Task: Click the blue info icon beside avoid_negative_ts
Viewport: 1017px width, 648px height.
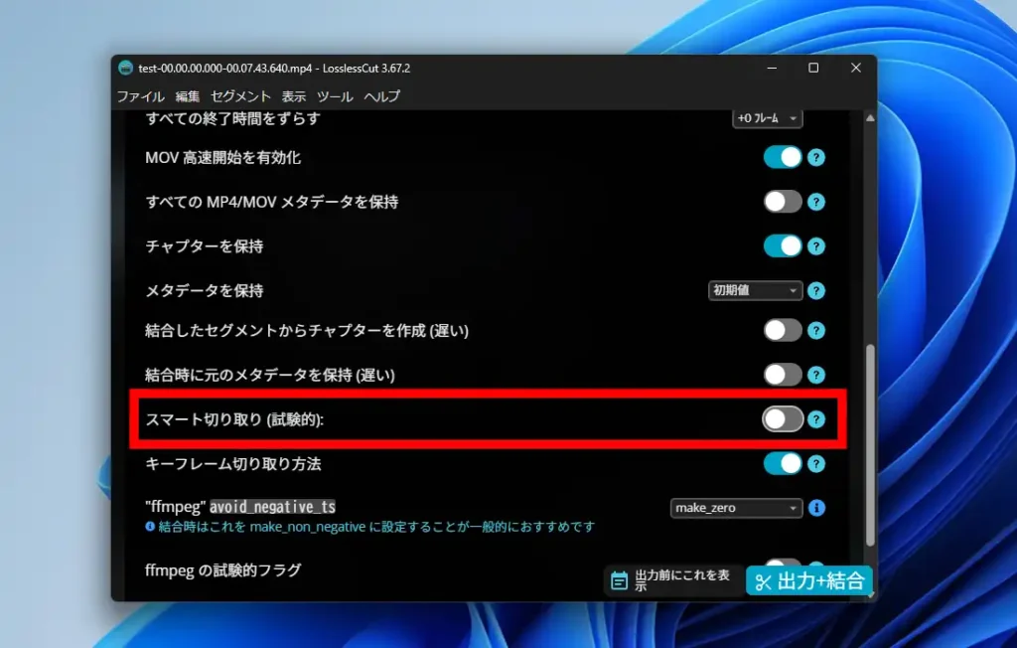Action: click(x=816, y=508)
